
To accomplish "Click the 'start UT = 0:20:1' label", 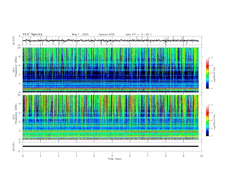I will point(138,34).
